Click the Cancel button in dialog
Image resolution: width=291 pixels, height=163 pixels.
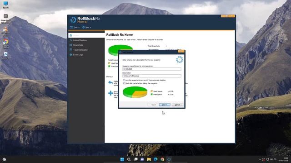click(x=177, y=105)
